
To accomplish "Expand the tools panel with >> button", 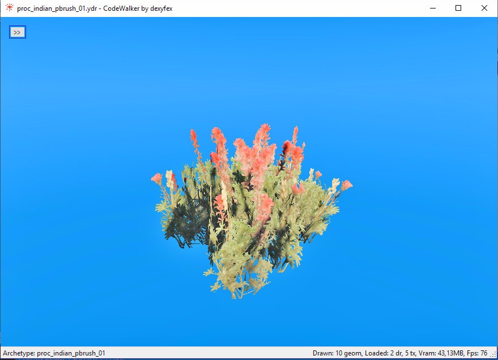I will [18, 32].
